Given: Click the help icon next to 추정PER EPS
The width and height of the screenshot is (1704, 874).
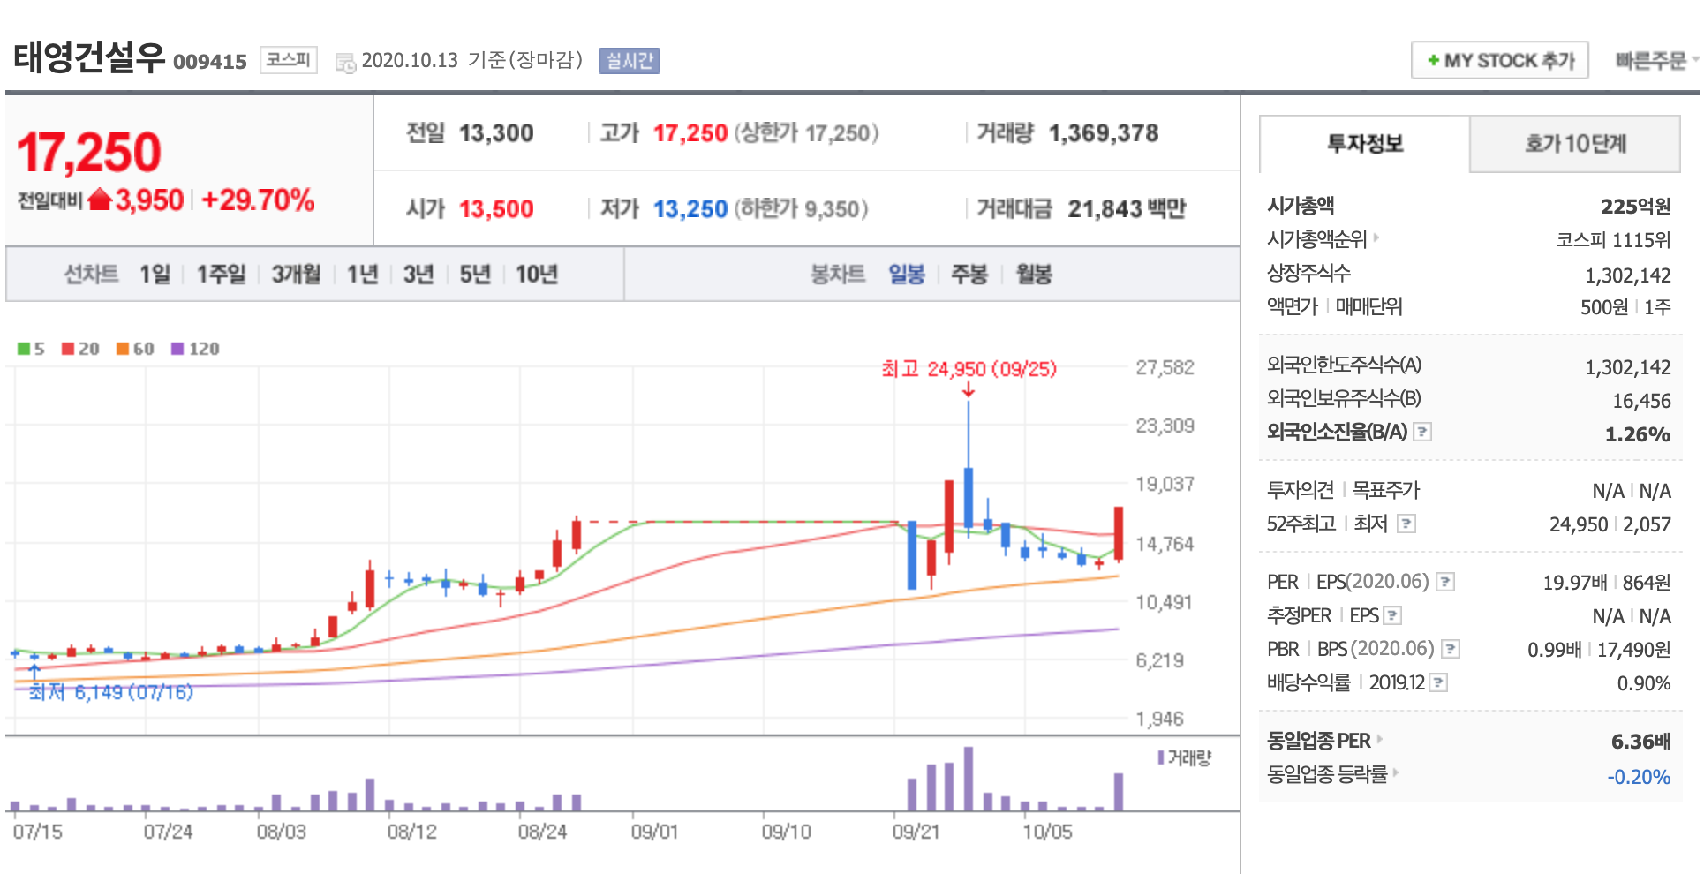Looking at the screenshot, I should coord(1392,615).
